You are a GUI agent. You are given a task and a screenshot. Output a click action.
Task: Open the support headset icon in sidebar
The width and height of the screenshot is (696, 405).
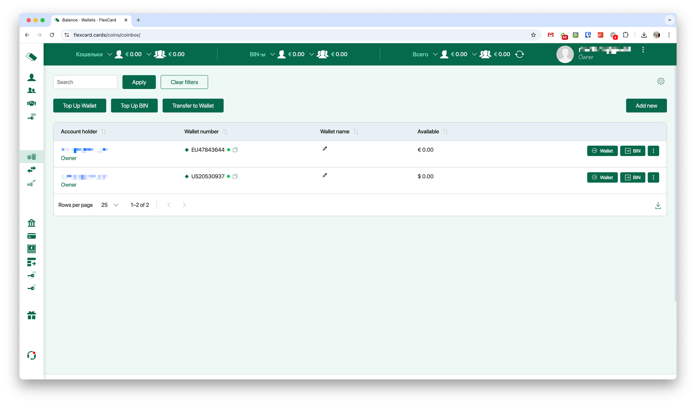pyautogui.click(x=31, y=355)
